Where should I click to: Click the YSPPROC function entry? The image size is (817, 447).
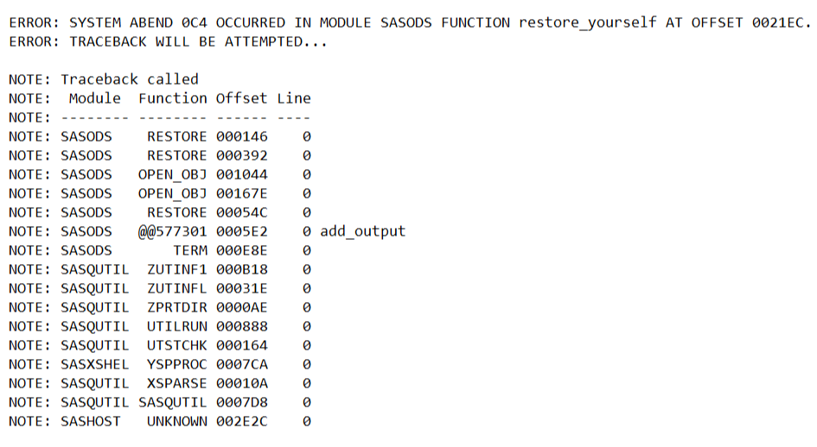(x=177, y=364)
